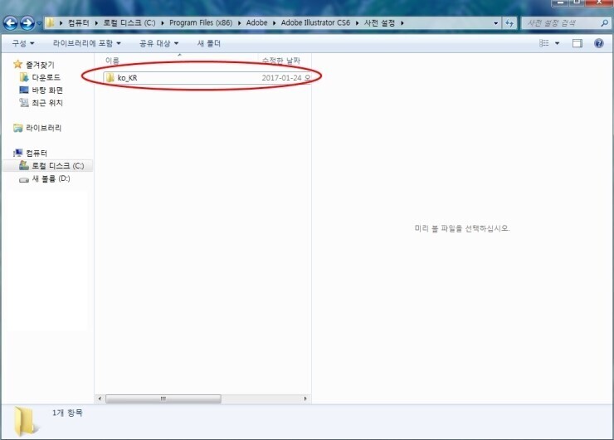Click the horizontal scrollbar thumb

(x=163, y=398)
